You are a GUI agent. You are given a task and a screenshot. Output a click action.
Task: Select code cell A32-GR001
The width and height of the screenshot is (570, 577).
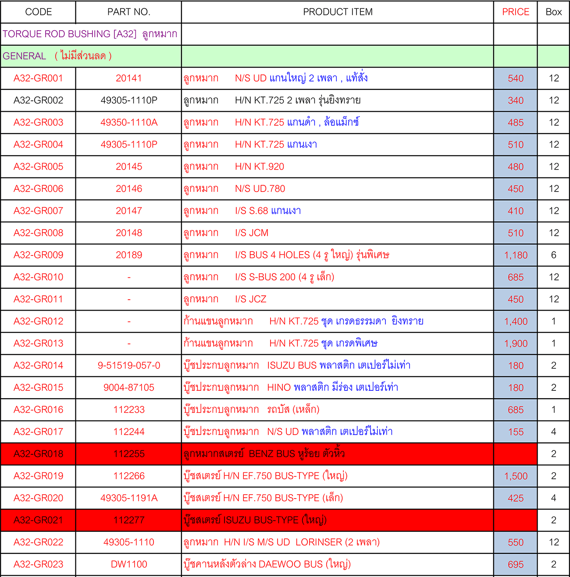point(39,78)
